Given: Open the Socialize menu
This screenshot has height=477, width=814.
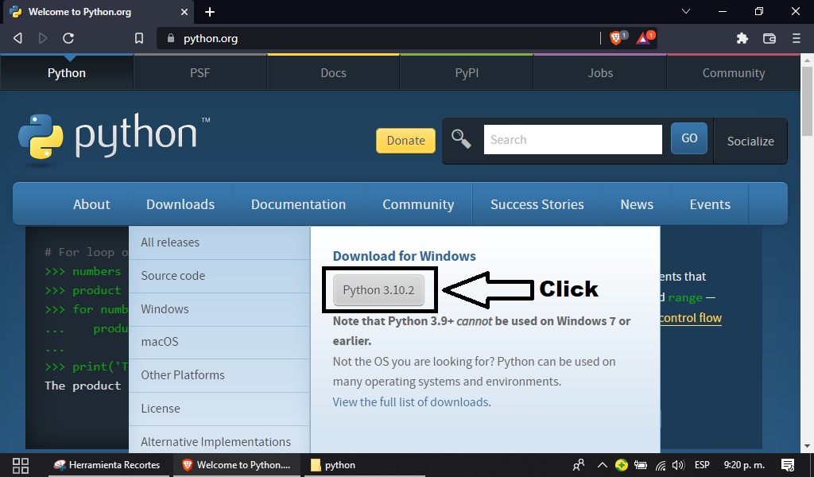Looking at the screenshot, I should pyautogui.click(x=750, y=142).
